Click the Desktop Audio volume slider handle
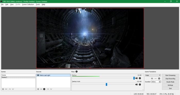The image size is (180, 95). coord(106,84)
